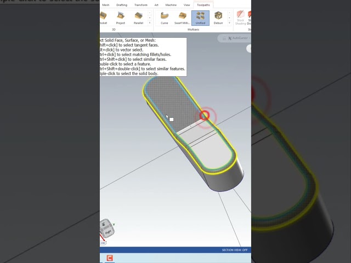Click the 'select matching fillets/holes' prompt line

point(135,54)
